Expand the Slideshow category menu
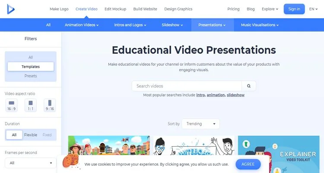324x173 pixels. point(172,25)
